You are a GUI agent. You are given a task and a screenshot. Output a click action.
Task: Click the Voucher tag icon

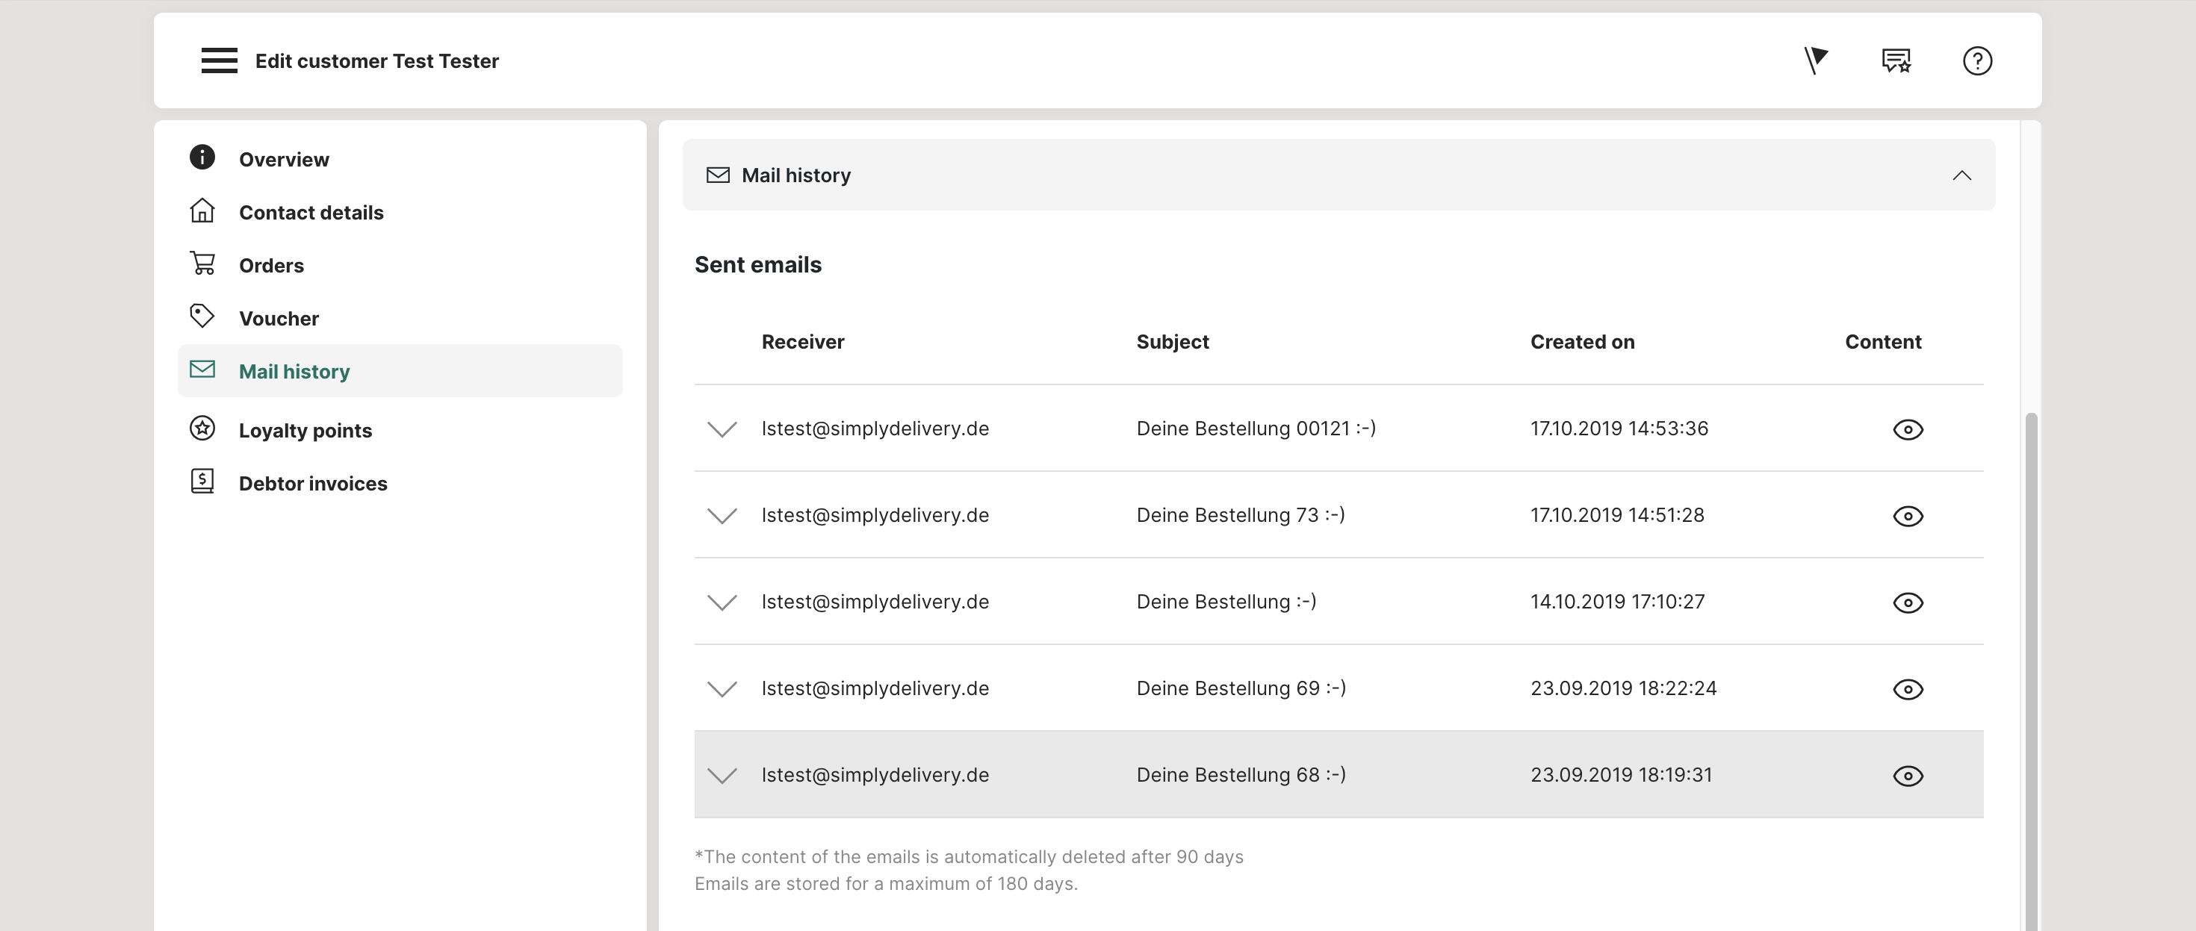(202, 317)
